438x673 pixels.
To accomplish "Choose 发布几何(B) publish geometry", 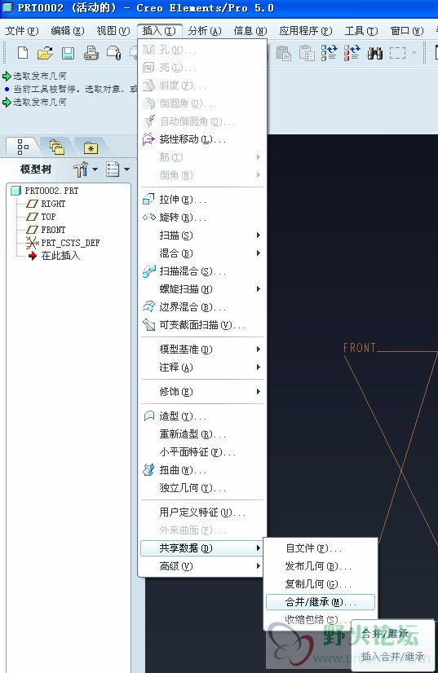I will (x=321, y=566).
